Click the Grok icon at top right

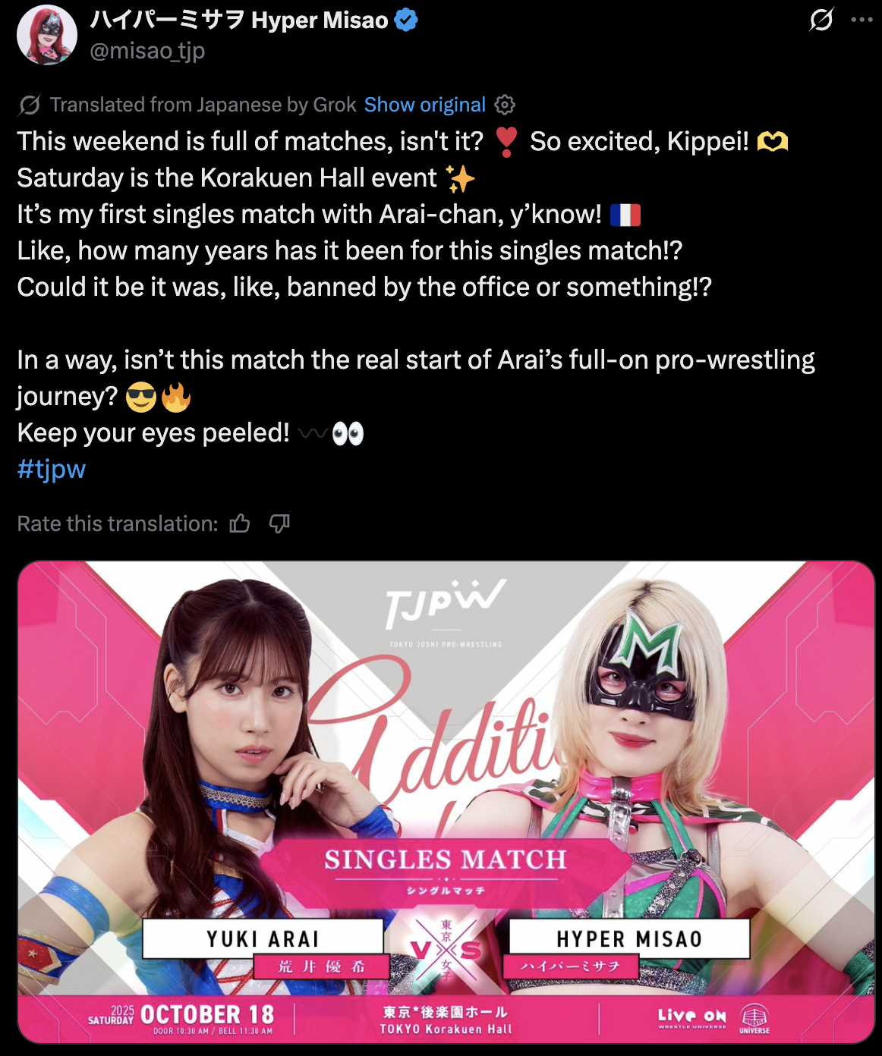[x=821, y=20]
